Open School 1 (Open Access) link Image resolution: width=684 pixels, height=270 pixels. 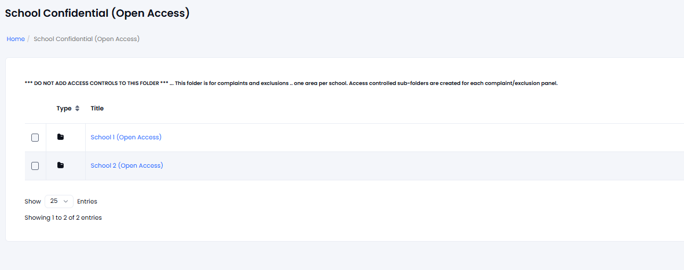click(x=126, y=137)
